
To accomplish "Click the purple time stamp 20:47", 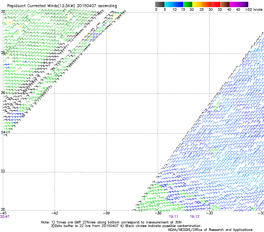I will 5,217.
